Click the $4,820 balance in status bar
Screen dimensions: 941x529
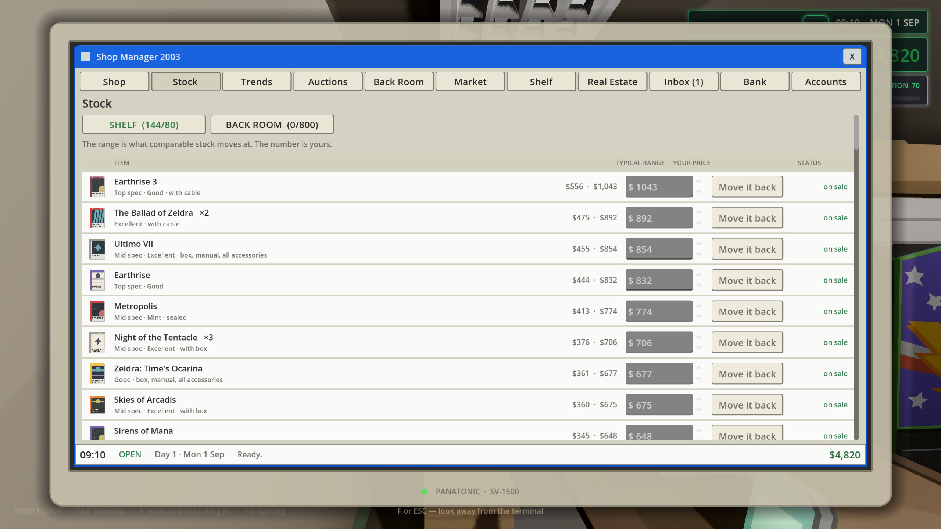(845, 455)
